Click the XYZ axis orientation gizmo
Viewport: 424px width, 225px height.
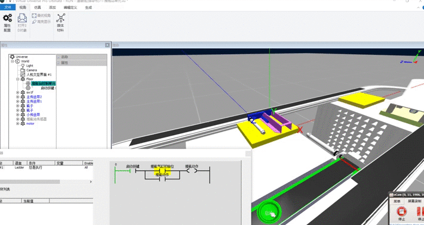click(411, 57)
